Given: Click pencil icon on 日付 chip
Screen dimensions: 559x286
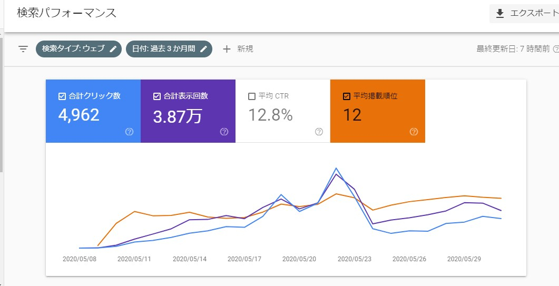Looking at the screenshot, I should point(203,49).
